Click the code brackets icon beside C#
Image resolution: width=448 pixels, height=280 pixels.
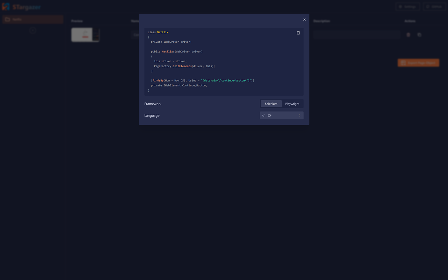click(264, 115)
